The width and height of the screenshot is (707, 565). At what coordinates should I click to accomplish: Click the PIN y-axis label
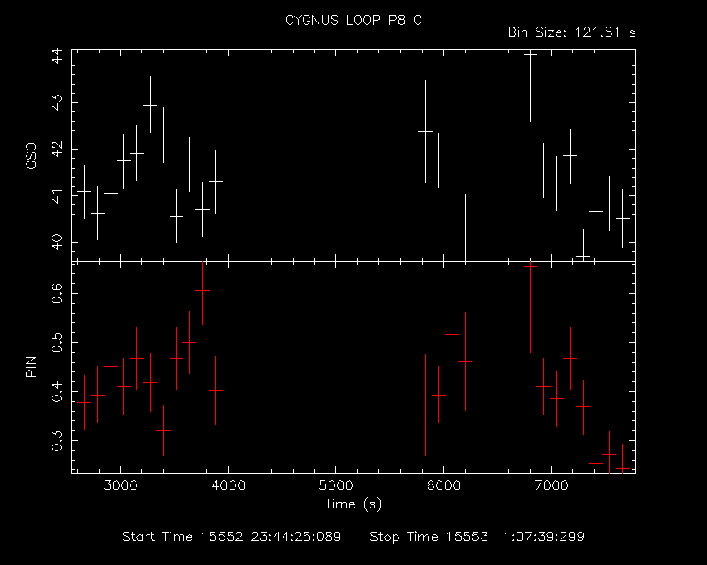pyautogui.click(x=31, y=366)
